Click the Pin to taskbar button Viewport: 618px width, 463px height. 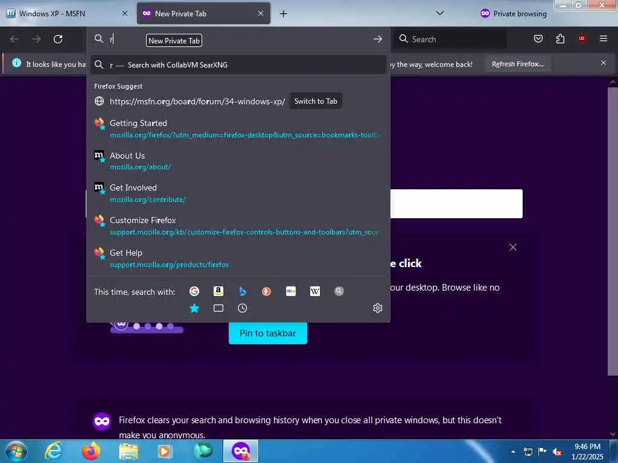(x=267, y=333)
